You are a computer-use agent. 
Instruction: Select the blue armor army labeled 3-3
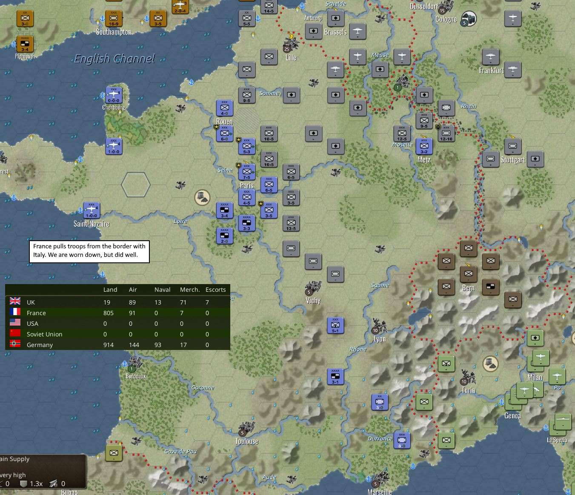click(247, 223)
